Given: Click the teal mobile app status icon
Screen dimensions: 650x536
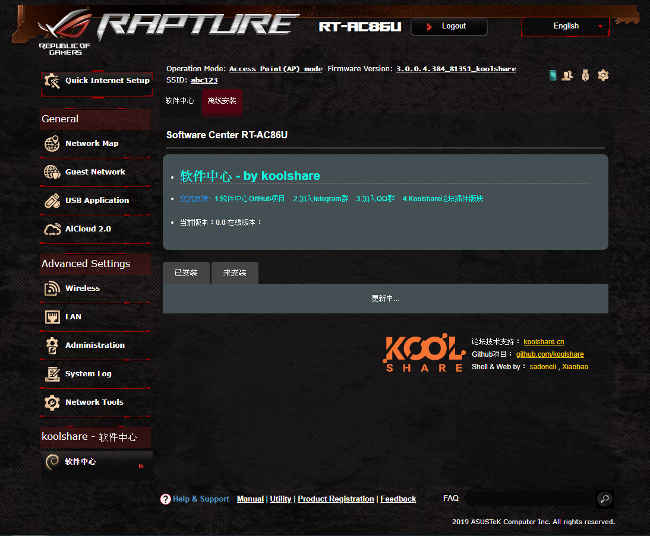Looking at the screenshot, I should (553, 75).
